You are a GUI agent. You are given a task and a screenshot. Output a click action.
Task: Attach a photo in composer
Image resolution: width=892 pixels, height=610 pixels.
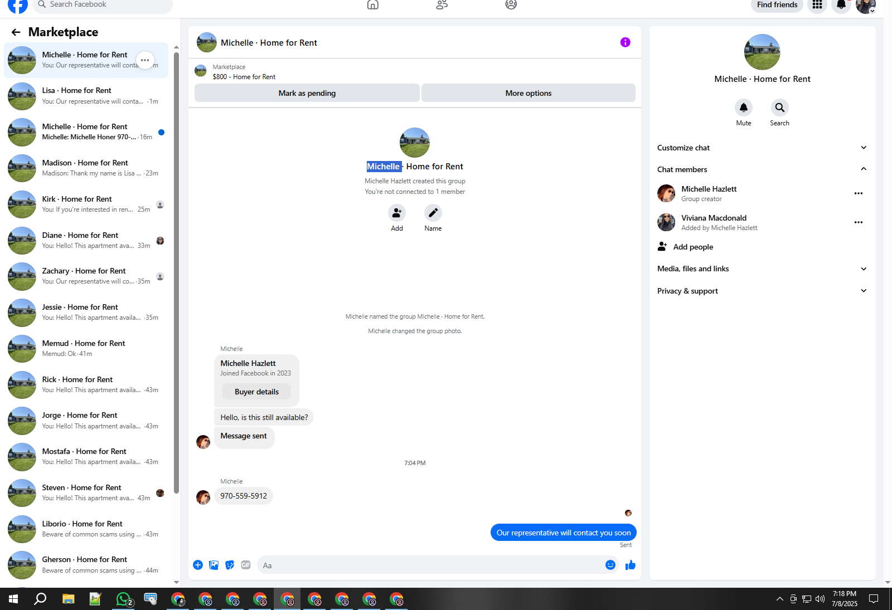pyautogui.click(x=214, y=565)
